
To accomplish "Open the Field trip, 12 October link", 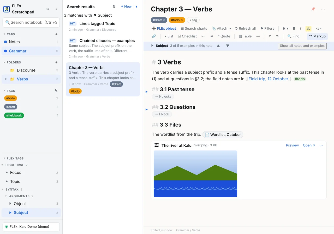I will click(268, 79).
